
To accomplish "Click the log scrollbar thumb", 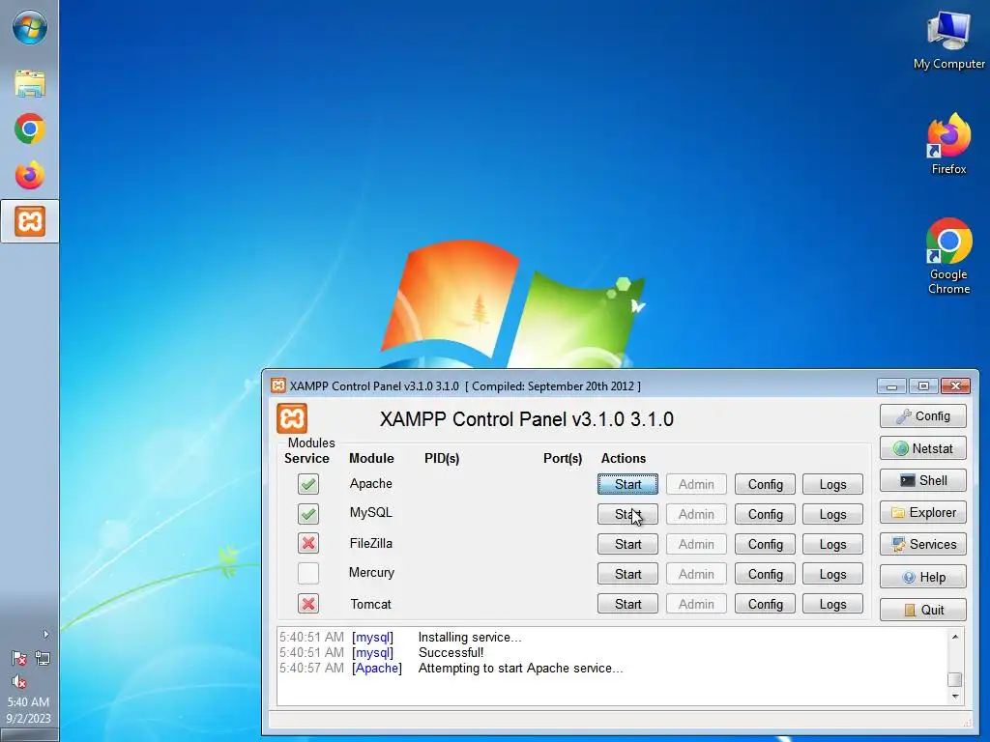I will pos(954,679).
